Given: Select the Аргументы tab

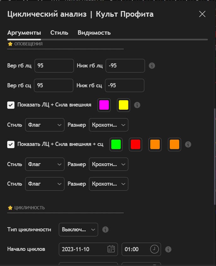Looking at the screenshot, I should click(24, 33).
